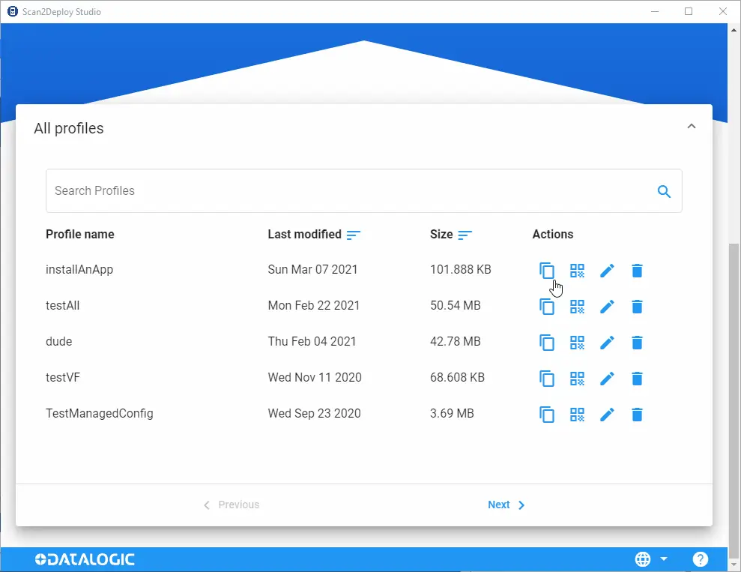Edit the testAll profile with pencil icon
Image resolution: width=741 pixels, height=572 pixels.
607,307
